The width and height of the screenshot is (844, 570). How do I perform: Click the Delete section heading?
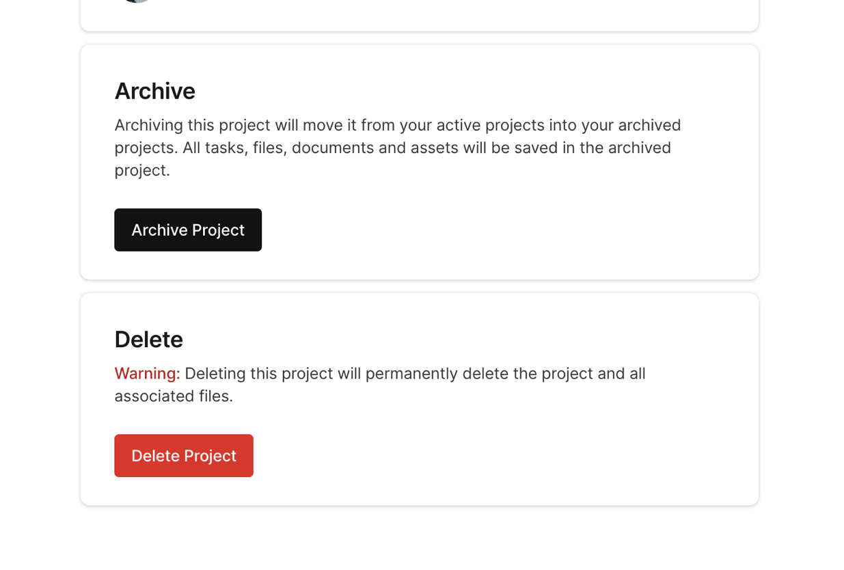click(148, 340)
